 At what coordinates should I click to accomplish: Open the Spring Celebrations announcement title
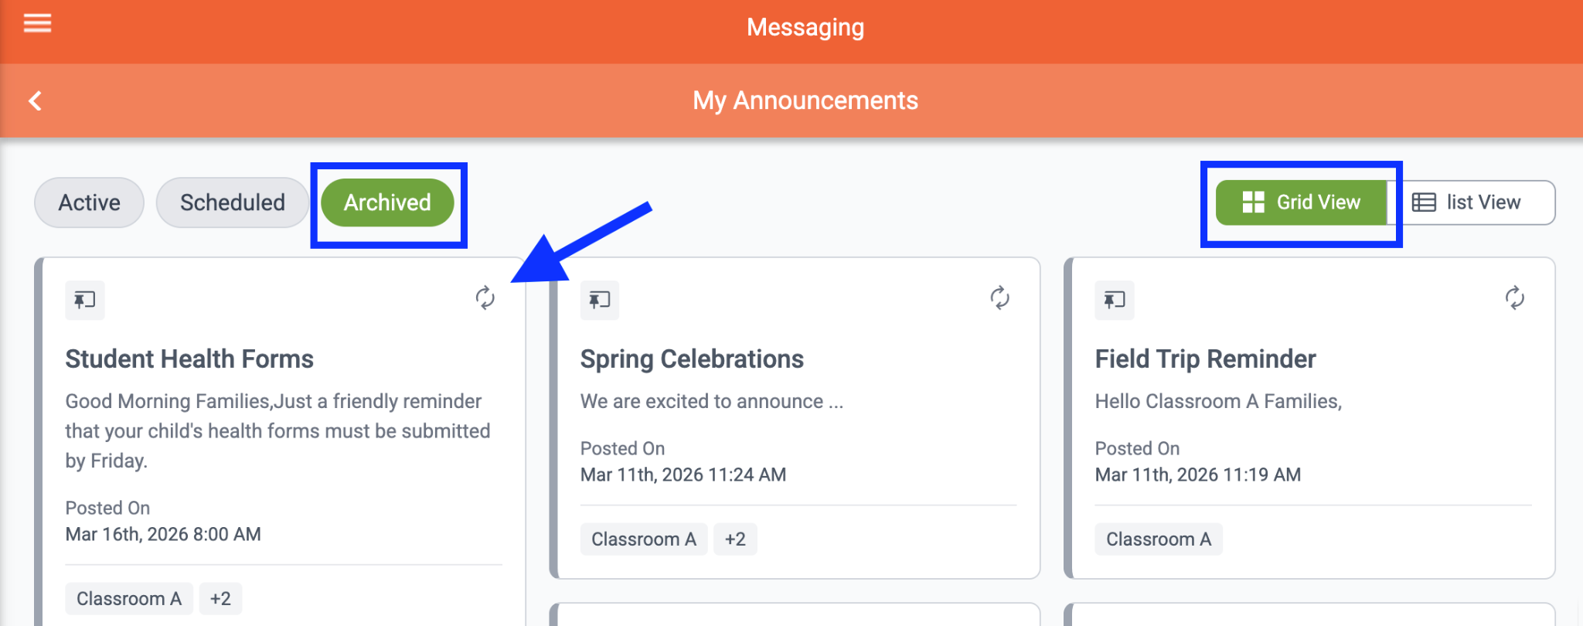click(x=692, y=359)
